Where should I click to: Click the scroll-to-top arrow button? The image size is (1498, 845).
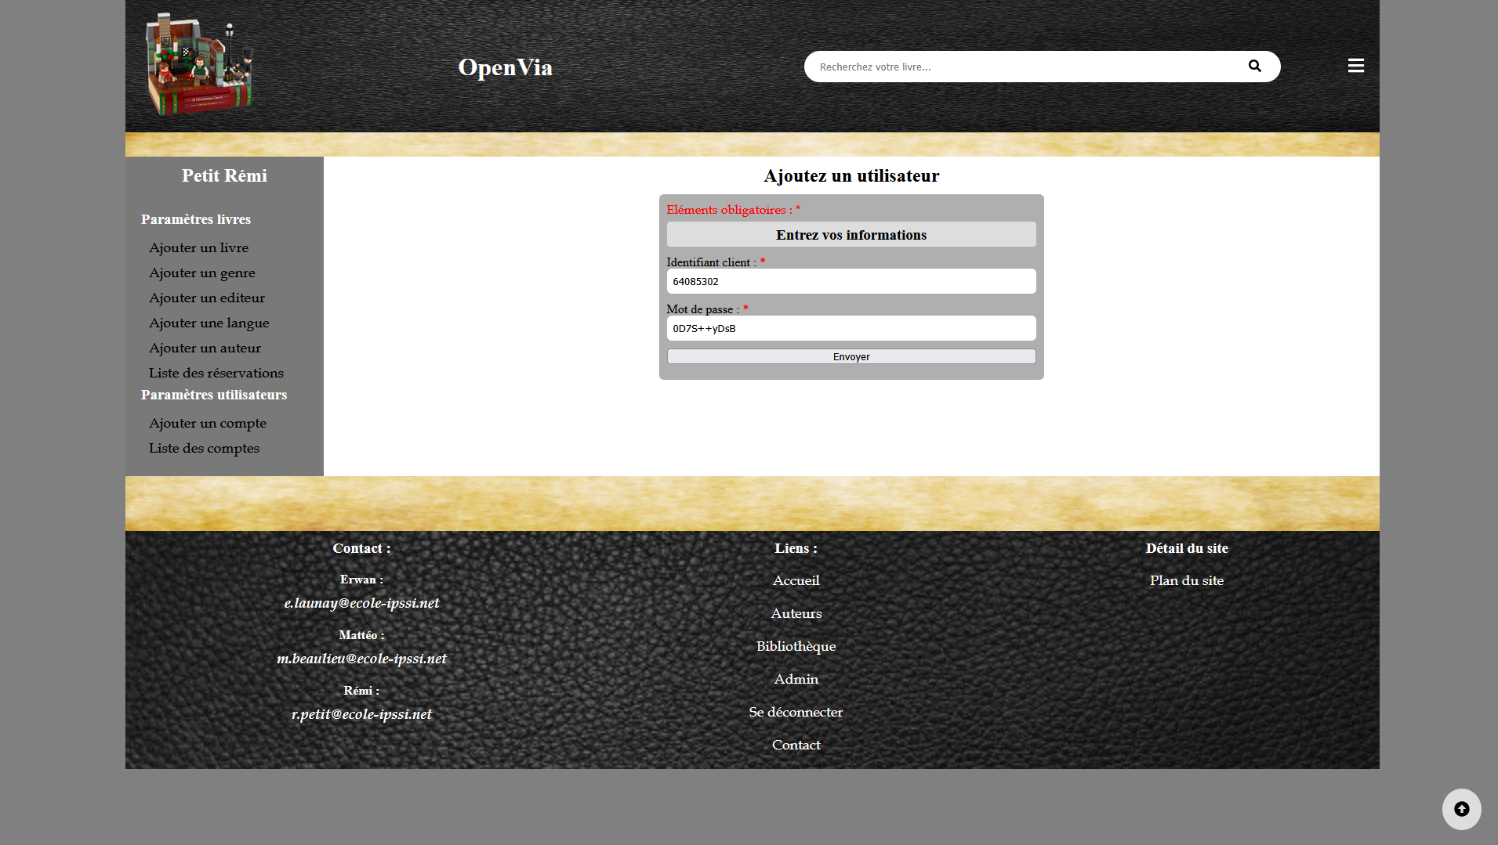coord(1461,809)
